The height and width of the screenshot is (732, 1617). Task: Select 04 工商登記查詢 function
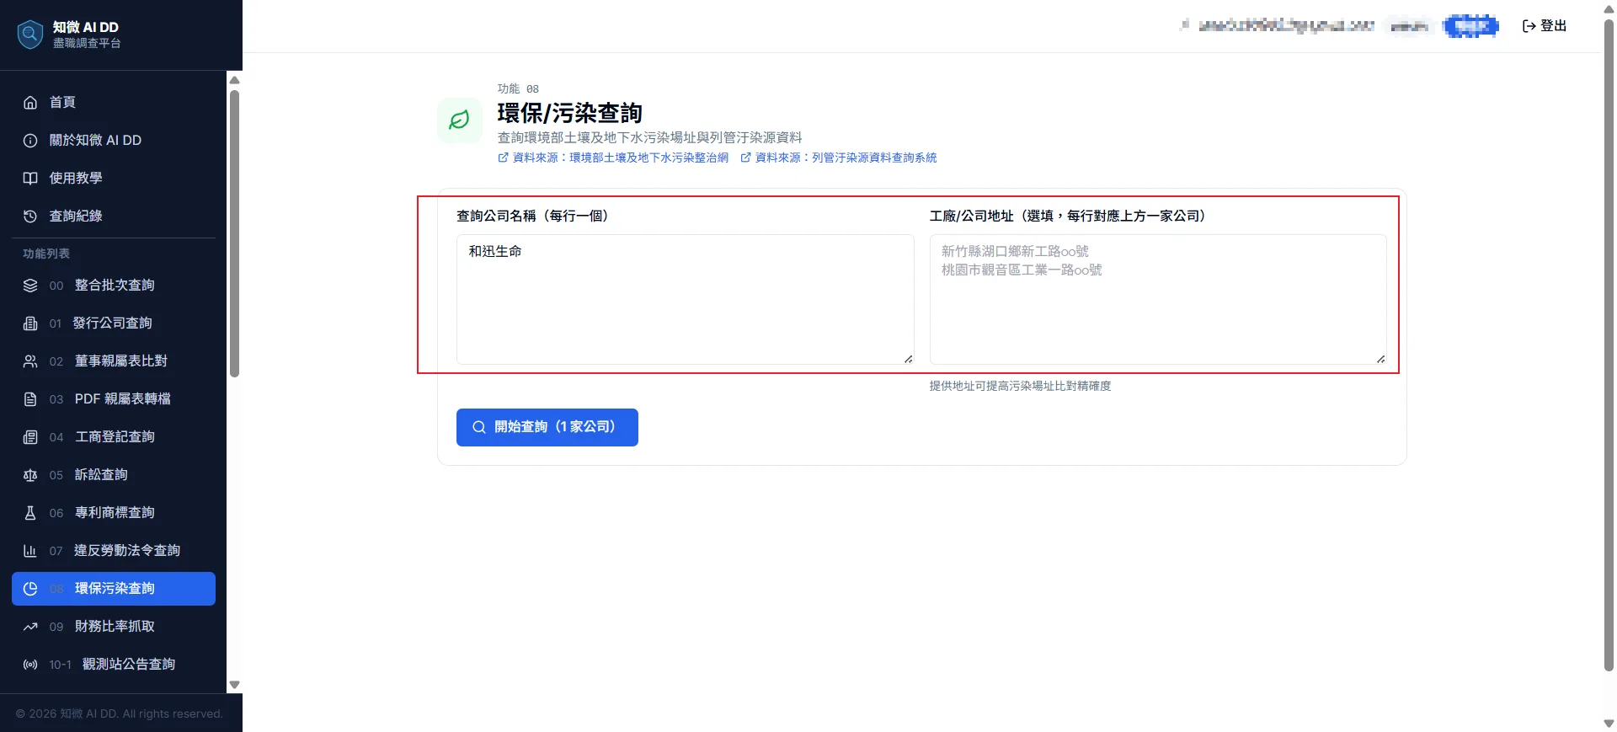point(114,437)
